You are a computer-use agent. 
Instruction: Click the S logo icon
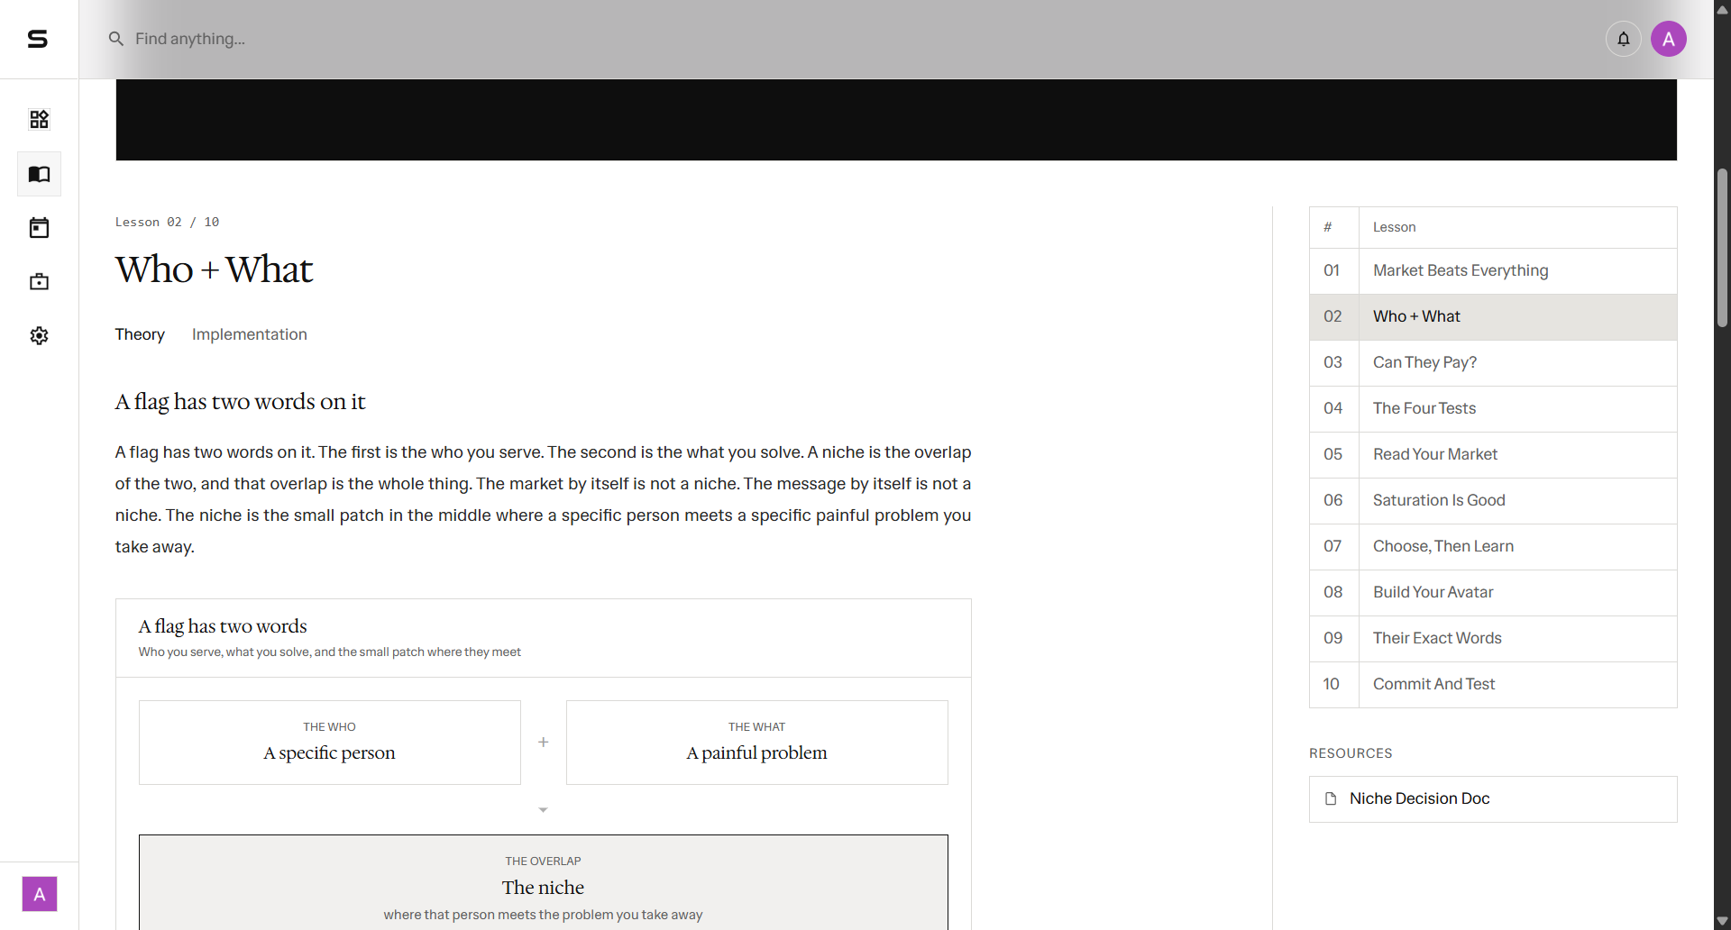(38, 39)
